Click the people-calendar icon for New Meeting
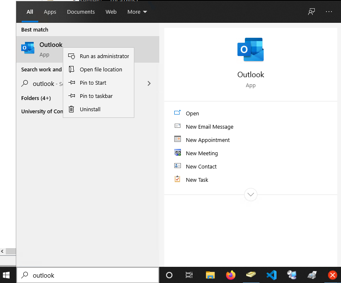Viewport: 341px width, 283px height. point(178,152)
